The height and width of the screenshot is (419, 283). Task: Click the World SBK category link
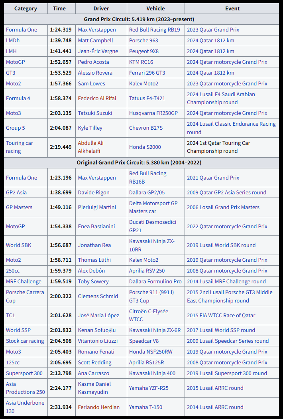[19, 245]
